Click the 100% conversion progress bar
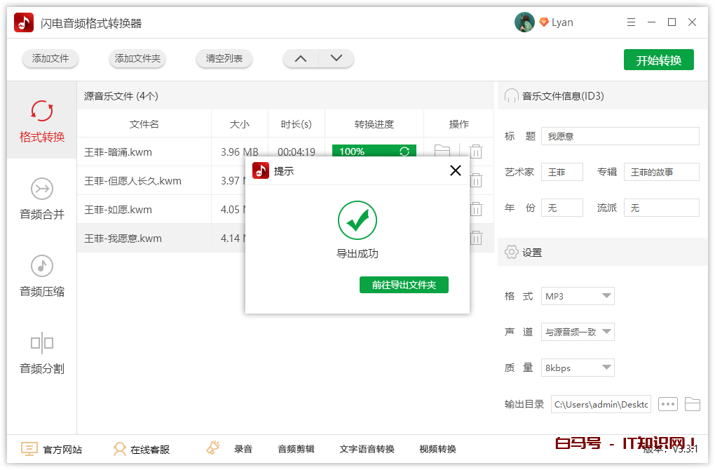Image resolution: width=715 pixels, height=470 pixels. (374, 152)
